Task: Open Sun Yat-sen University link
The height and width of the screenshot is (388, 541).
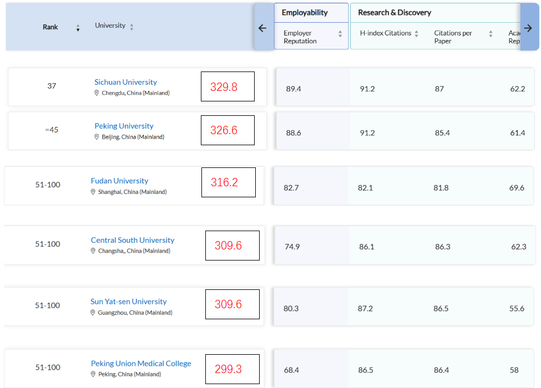Action: click(x=129, y=302)
